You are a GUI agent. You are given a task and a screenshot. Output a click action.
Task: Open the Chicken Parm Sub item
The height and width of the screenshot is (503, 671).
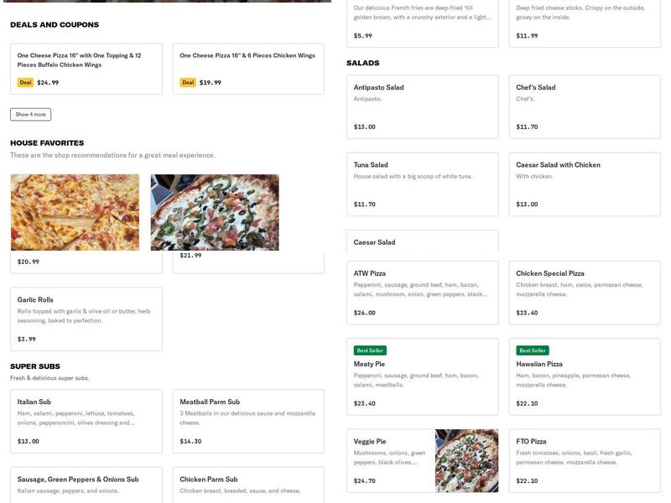[248, 484]
